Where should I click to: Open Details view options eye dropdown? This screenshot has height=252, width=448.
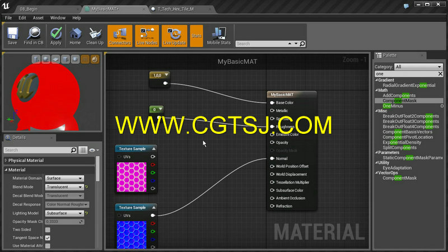point(94,150)
